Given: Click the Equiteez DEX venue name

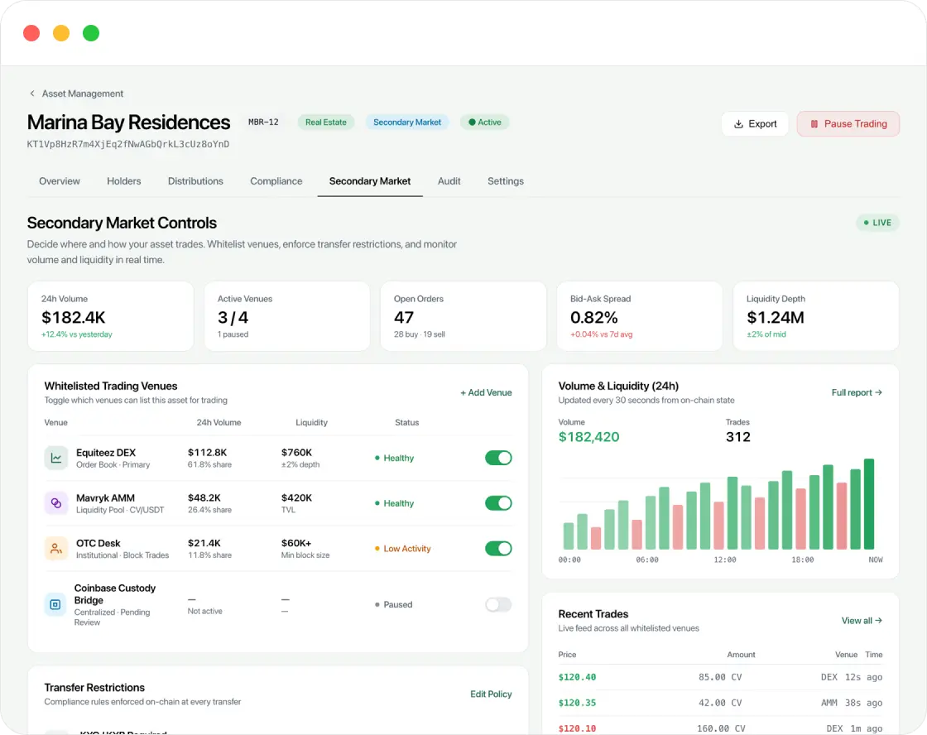Looking at the screenshot, I should [106, 453].
